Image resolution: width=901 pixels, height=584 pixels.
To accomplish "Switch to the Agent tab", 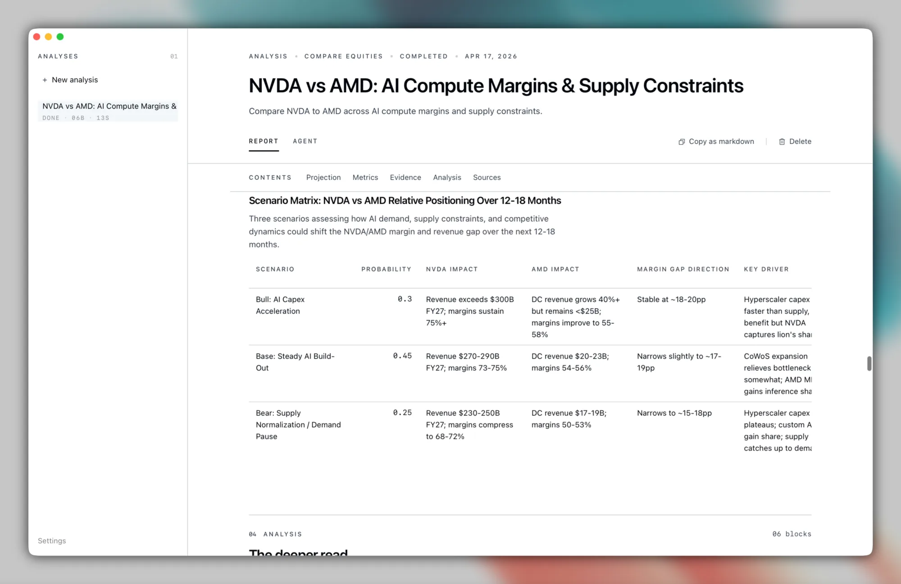I will 305,141.
